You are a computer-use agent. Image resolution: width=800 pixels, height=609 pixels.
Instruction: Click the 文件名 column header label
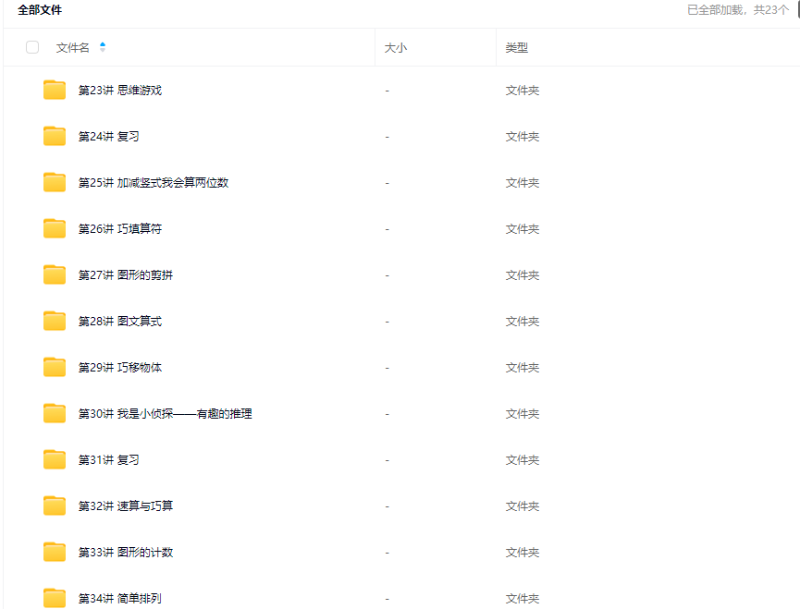72,48
